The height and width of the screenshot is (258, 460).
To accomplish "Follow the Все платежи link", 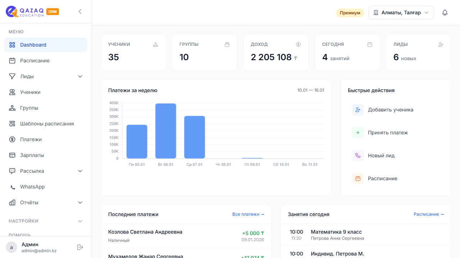I will coord(248,214).
